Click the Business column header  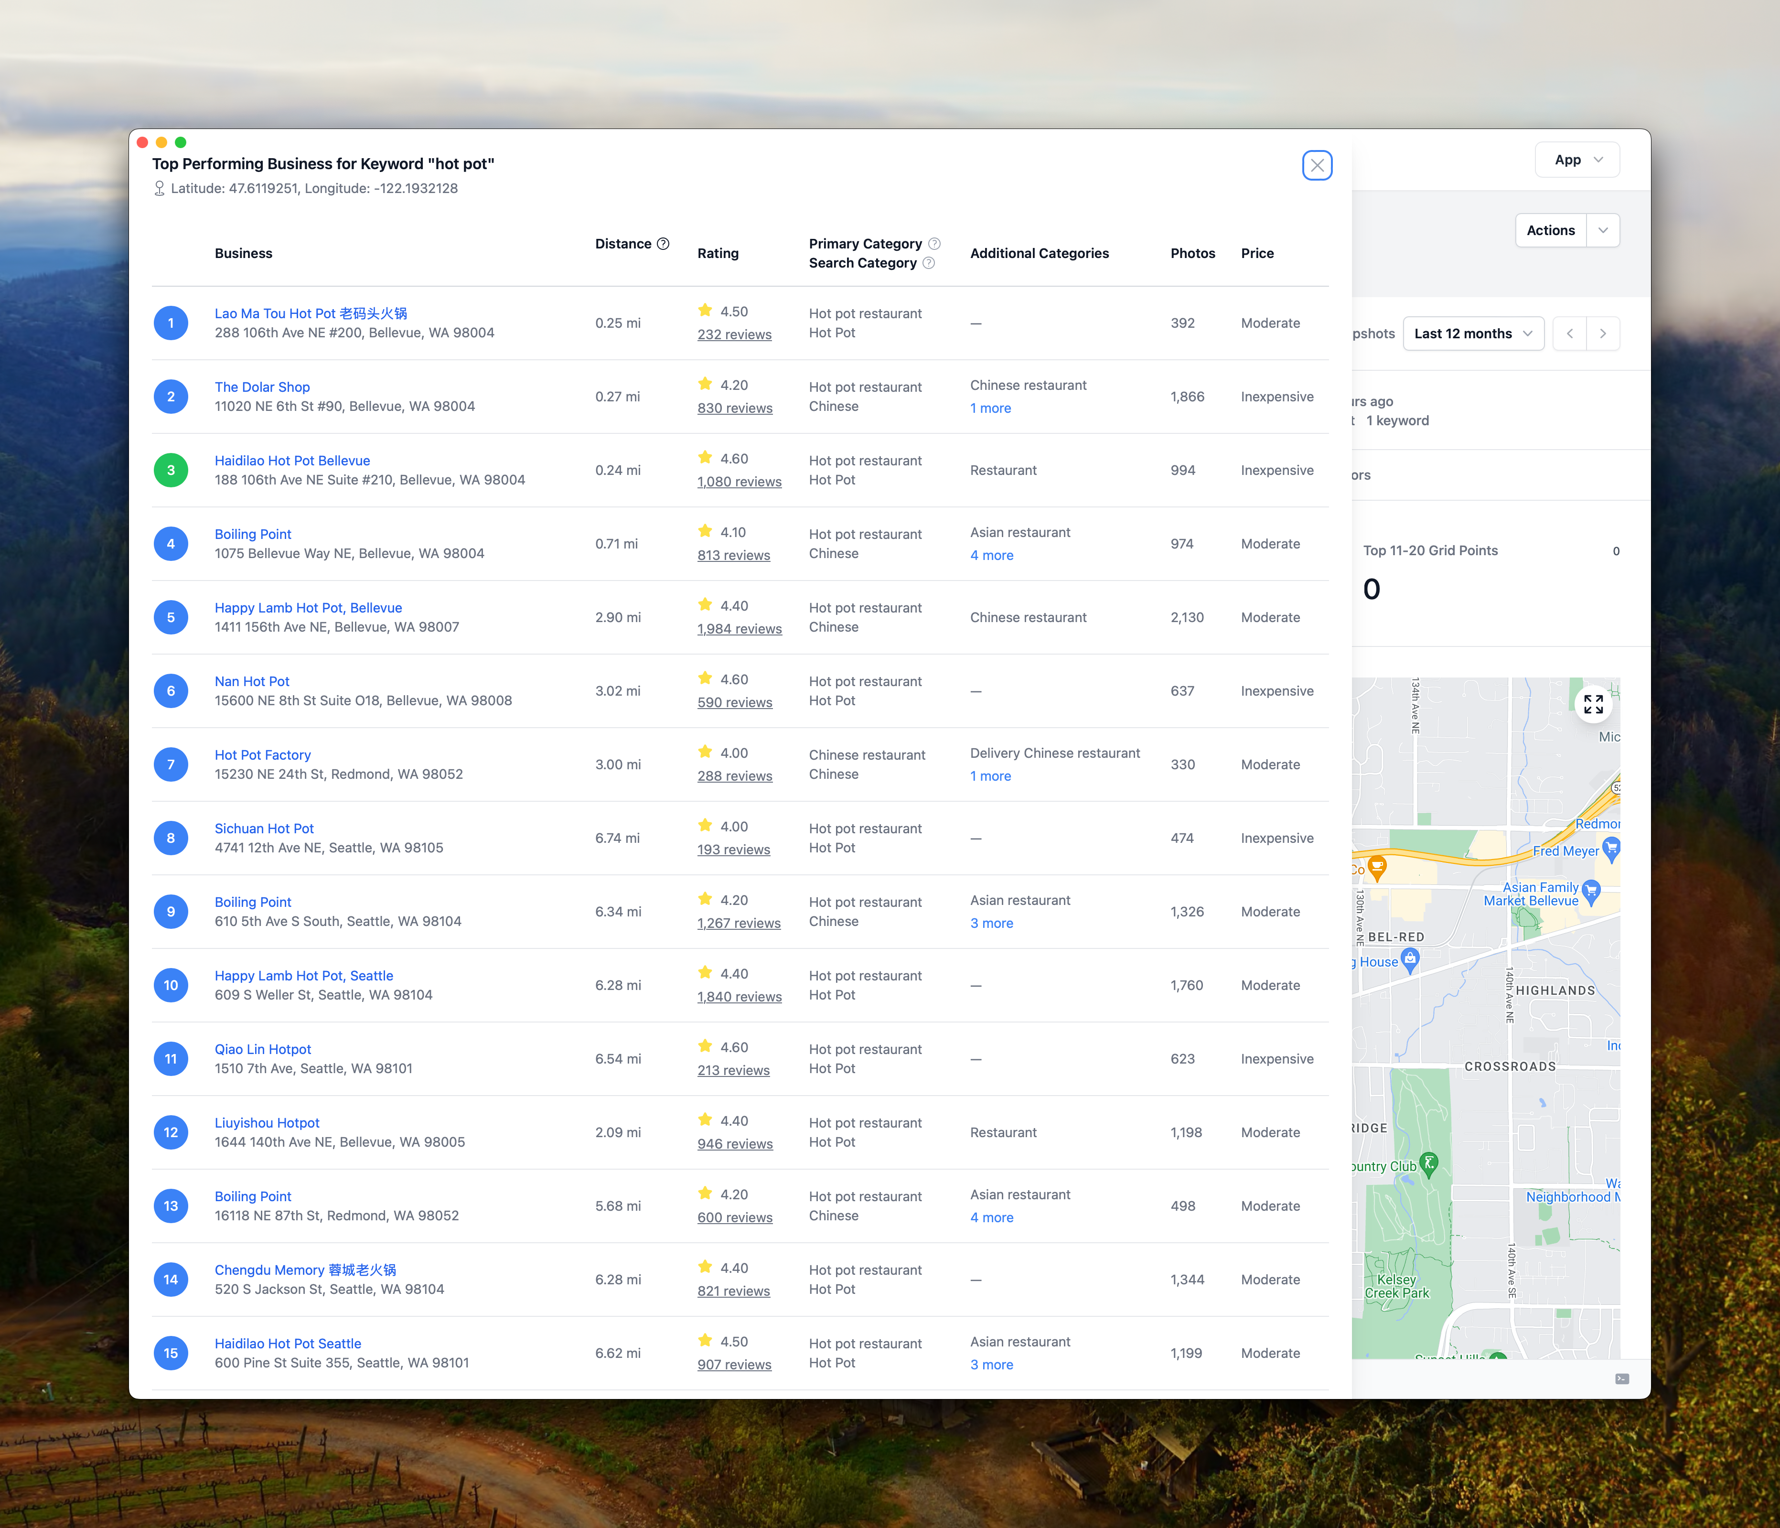click(x=243, y=254)
